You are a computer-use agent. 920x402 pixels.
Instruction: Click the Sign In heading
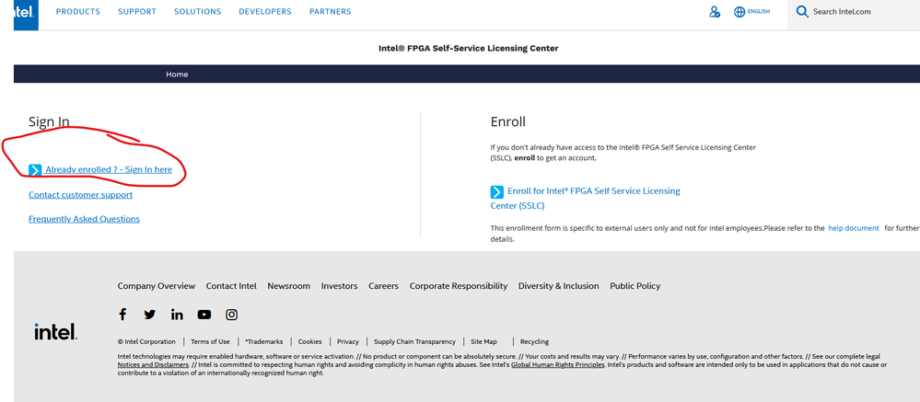tap(50, 122)
